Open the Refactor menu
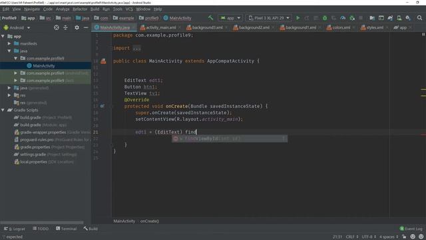426x240 pixels. 80,9
